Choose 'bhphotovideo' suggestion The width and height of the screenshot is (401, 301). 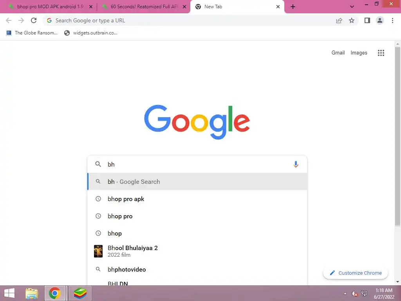[x=197, y=269]
